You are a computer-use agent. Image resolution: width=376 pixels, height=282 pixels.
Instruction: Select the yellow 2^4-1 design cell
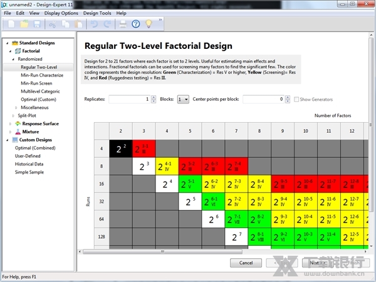pos(167,166)
